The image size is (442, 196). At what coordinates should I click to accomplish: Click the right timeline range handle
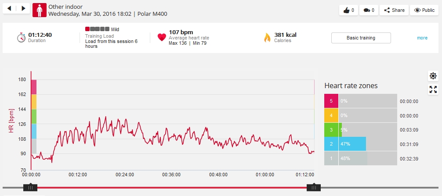314,188
